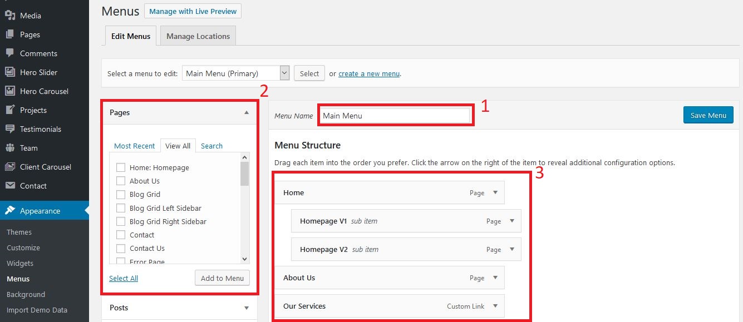Expand the Home menu item options
Viewport: 743px width, 322px height.
pos(495,193)
